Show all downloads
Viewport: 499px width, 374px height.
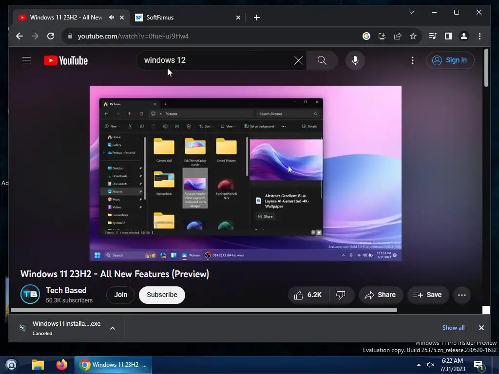click(453, 328)
